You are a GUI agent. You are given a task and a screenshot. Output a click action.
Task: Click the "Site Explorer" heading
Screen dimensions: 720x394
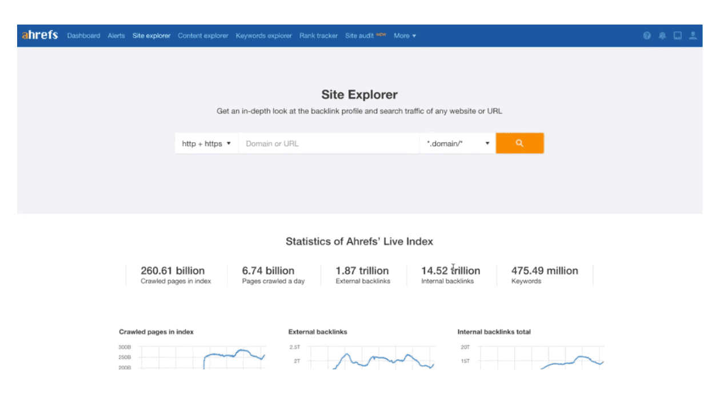[359, 95]
